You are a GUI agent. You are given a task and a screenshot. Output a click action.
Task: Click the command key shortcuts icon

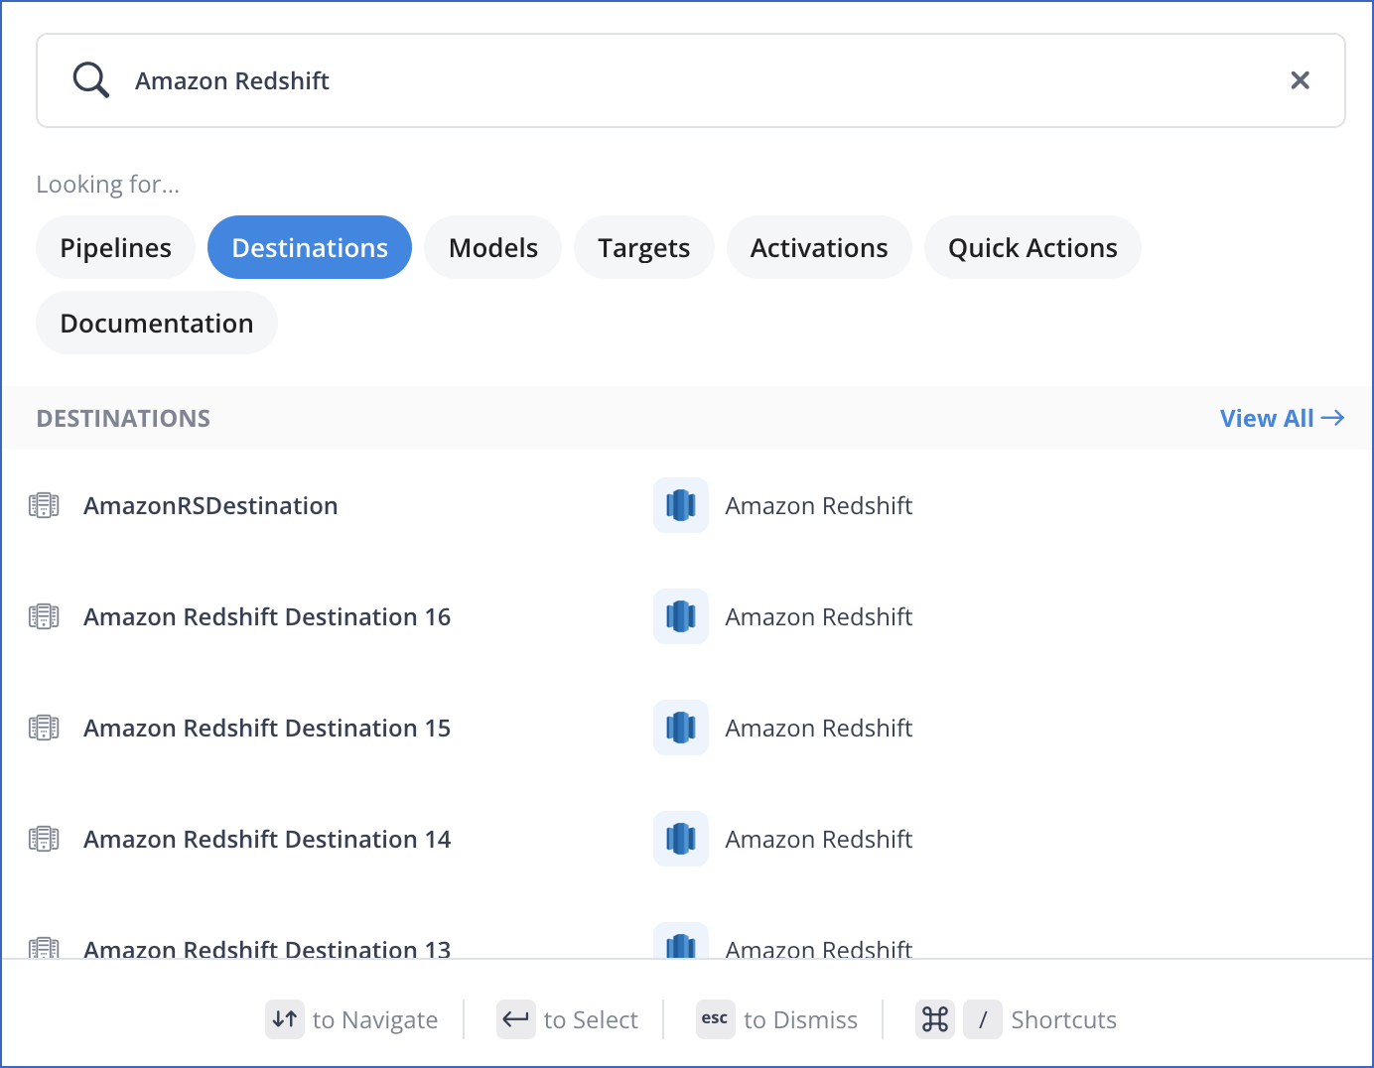[x=935, y=1019]
